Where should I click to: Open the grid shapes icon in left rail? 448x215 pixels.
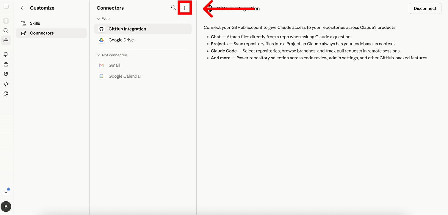coord(6,74)
